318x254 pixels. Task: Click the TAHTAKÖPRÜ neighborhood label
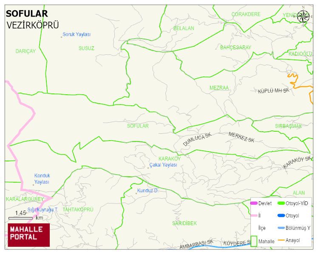click(x=78, y=209)
